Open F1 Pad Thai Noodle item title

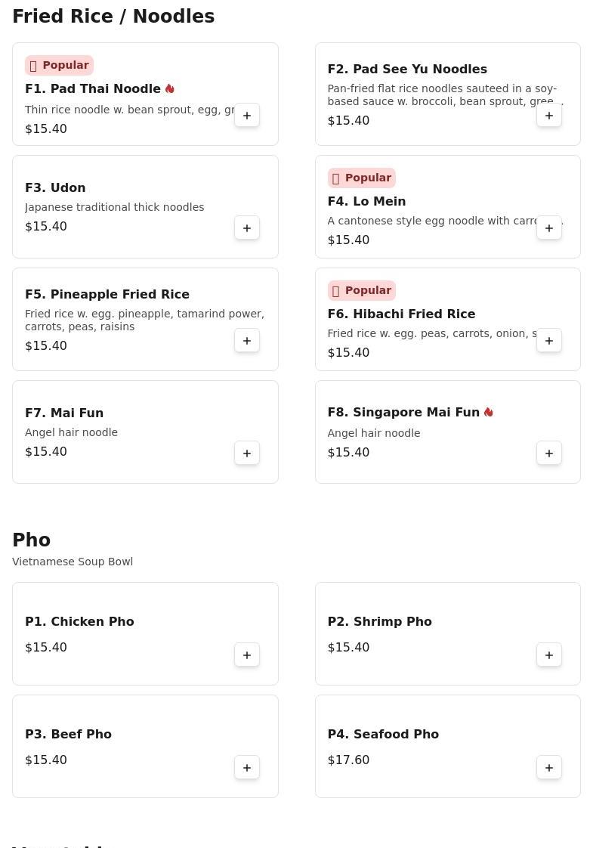point(93,89)
